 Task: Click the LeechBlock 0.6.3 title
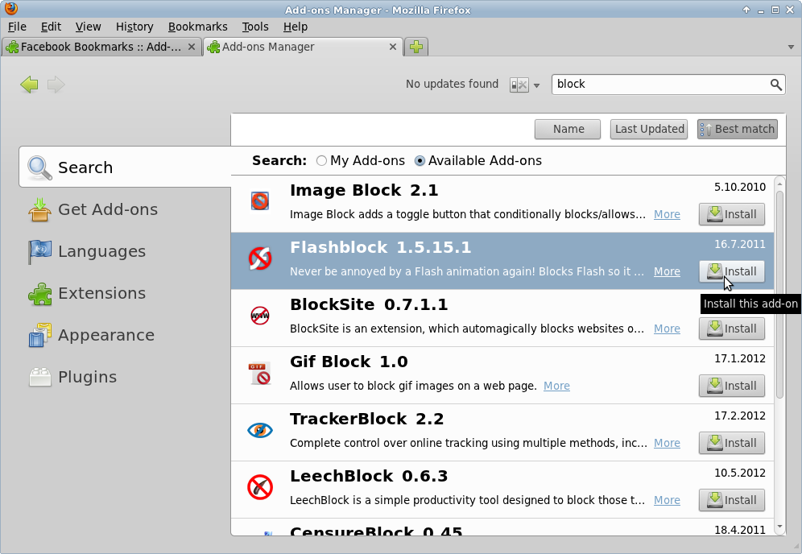click(369, 477)
